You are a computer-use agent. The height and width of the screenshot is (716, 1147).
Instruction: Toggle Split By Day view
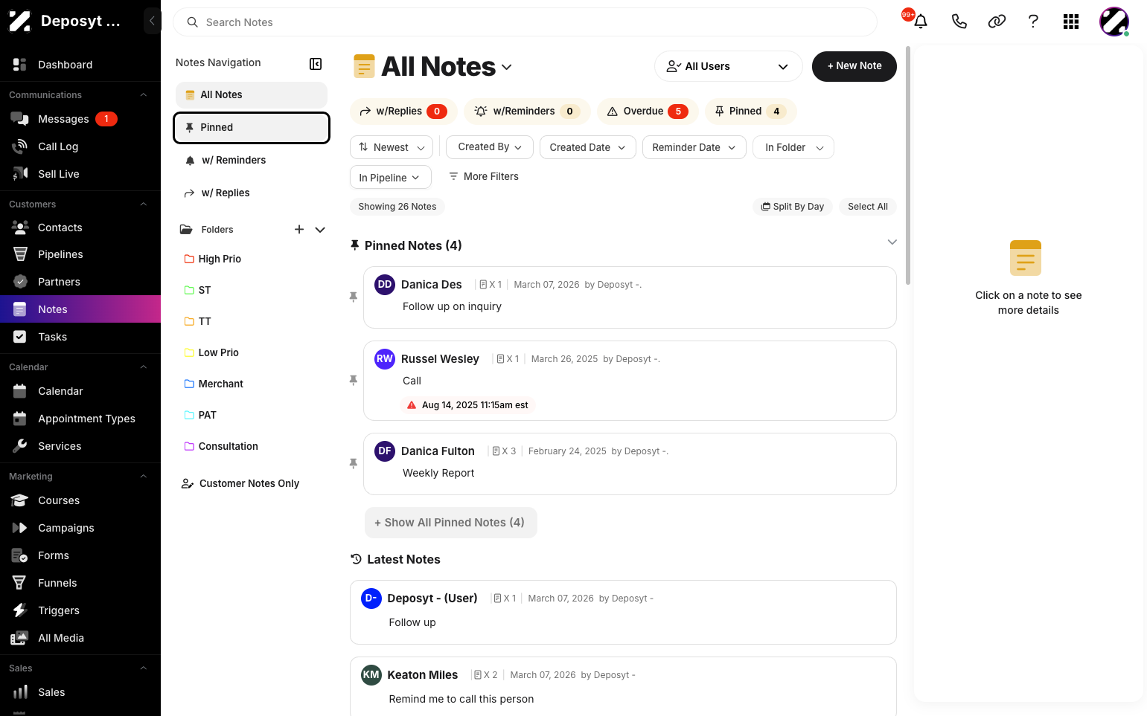point(793,207)
